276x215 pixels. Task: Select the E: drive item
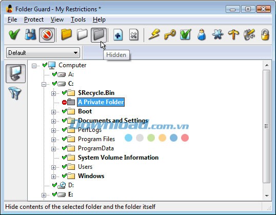tap(71, 194)
